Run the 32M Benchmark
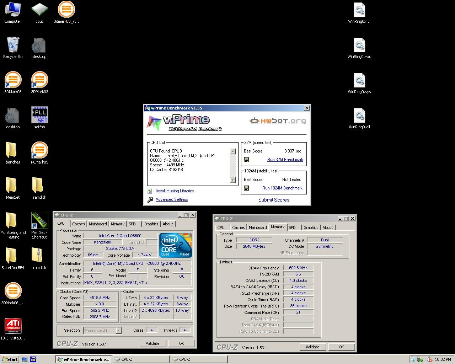This screenshot has width=455, height=364. pos(285,160)
